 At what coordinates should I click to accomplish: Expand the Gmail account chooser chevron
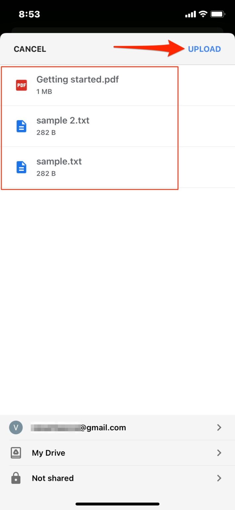coord(219,428)
